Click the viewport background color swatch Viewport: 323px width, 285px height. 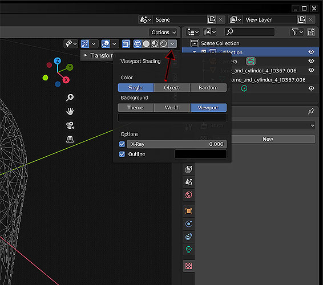pyautogui.click(x=172, y=117)
